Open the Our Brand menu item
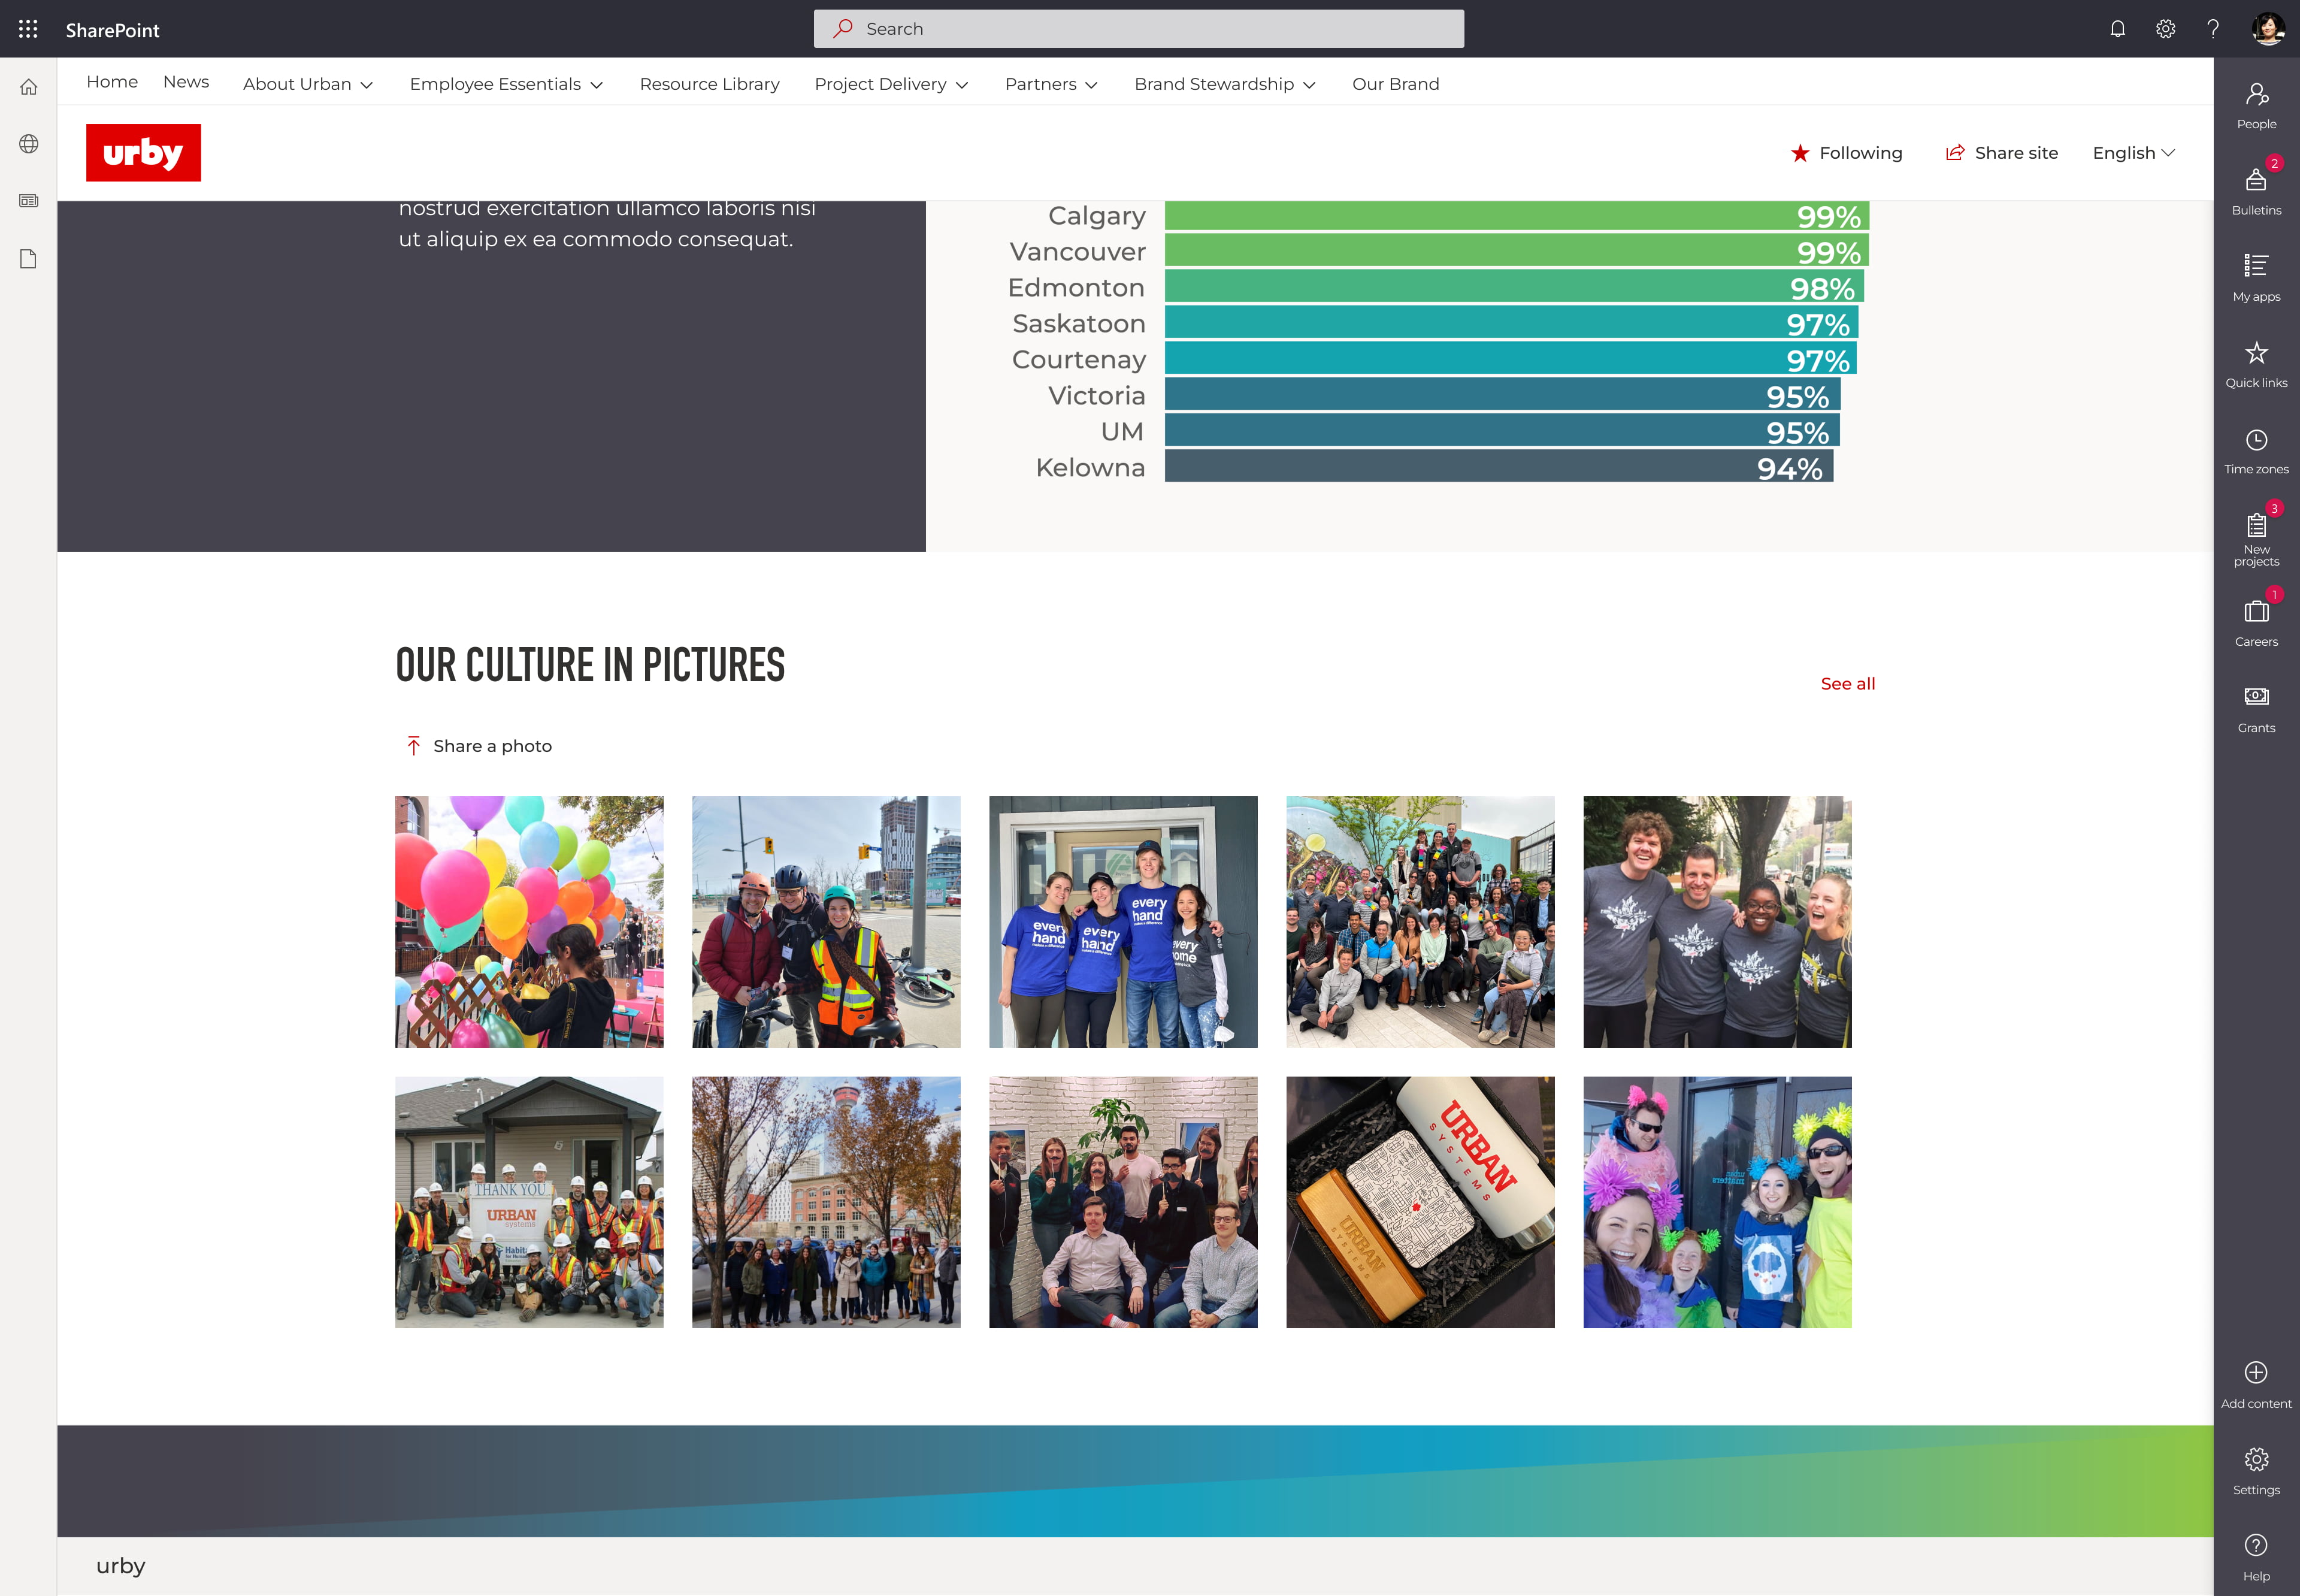Viewport: 2300px width, 1596px height. point(1396,84)
